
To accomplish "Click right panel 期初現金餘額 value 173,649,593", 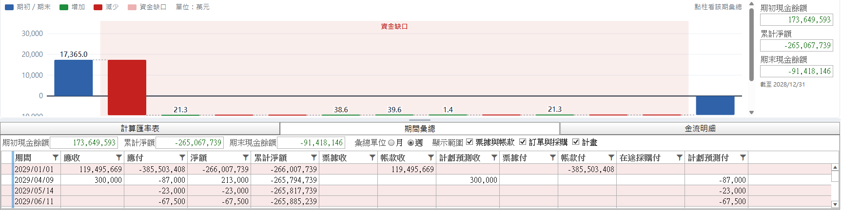I will click(797, 19).
